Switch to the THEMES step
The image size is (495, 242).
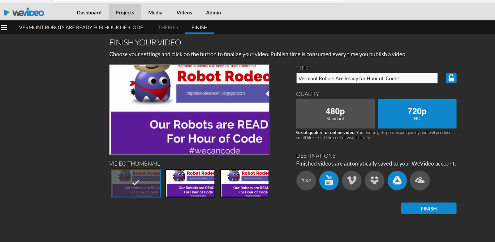(168, 28)
